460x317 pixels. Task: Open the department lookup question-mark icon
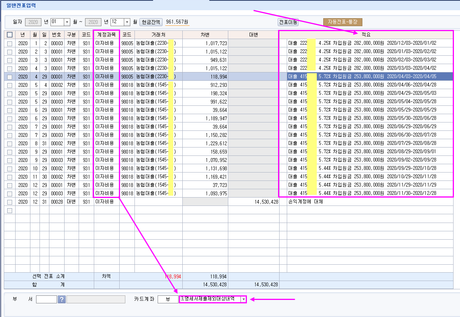[62, 299]
